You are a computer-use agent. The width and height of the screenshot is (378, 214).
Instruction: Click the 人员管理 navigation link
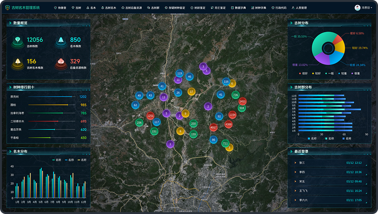299,8
